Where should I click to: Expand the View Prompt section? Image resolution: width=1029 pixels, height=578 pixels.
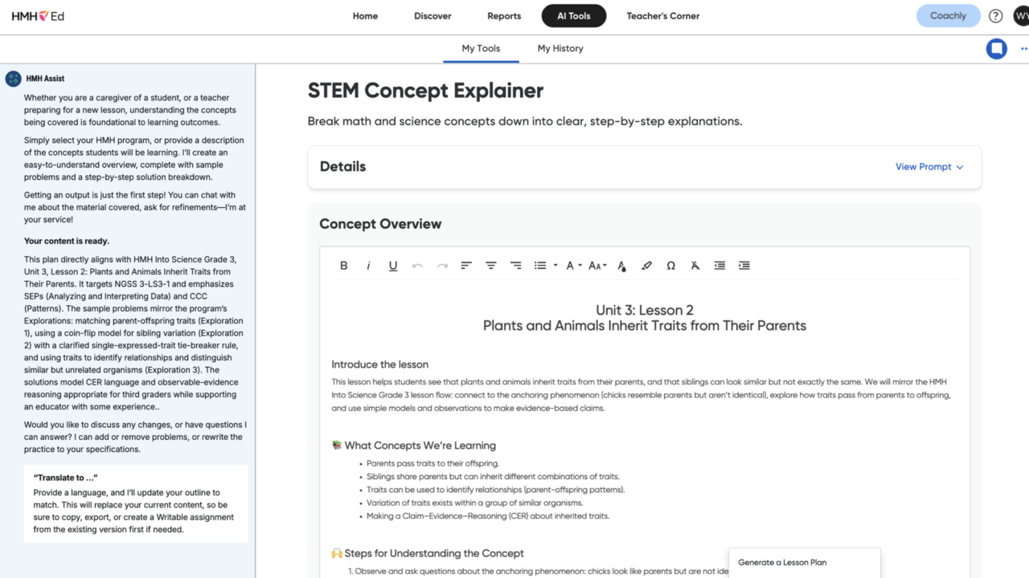point(929,166)
